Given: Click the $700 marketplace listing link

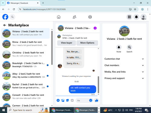Looking at the screenshot, I should pos(75,38).
